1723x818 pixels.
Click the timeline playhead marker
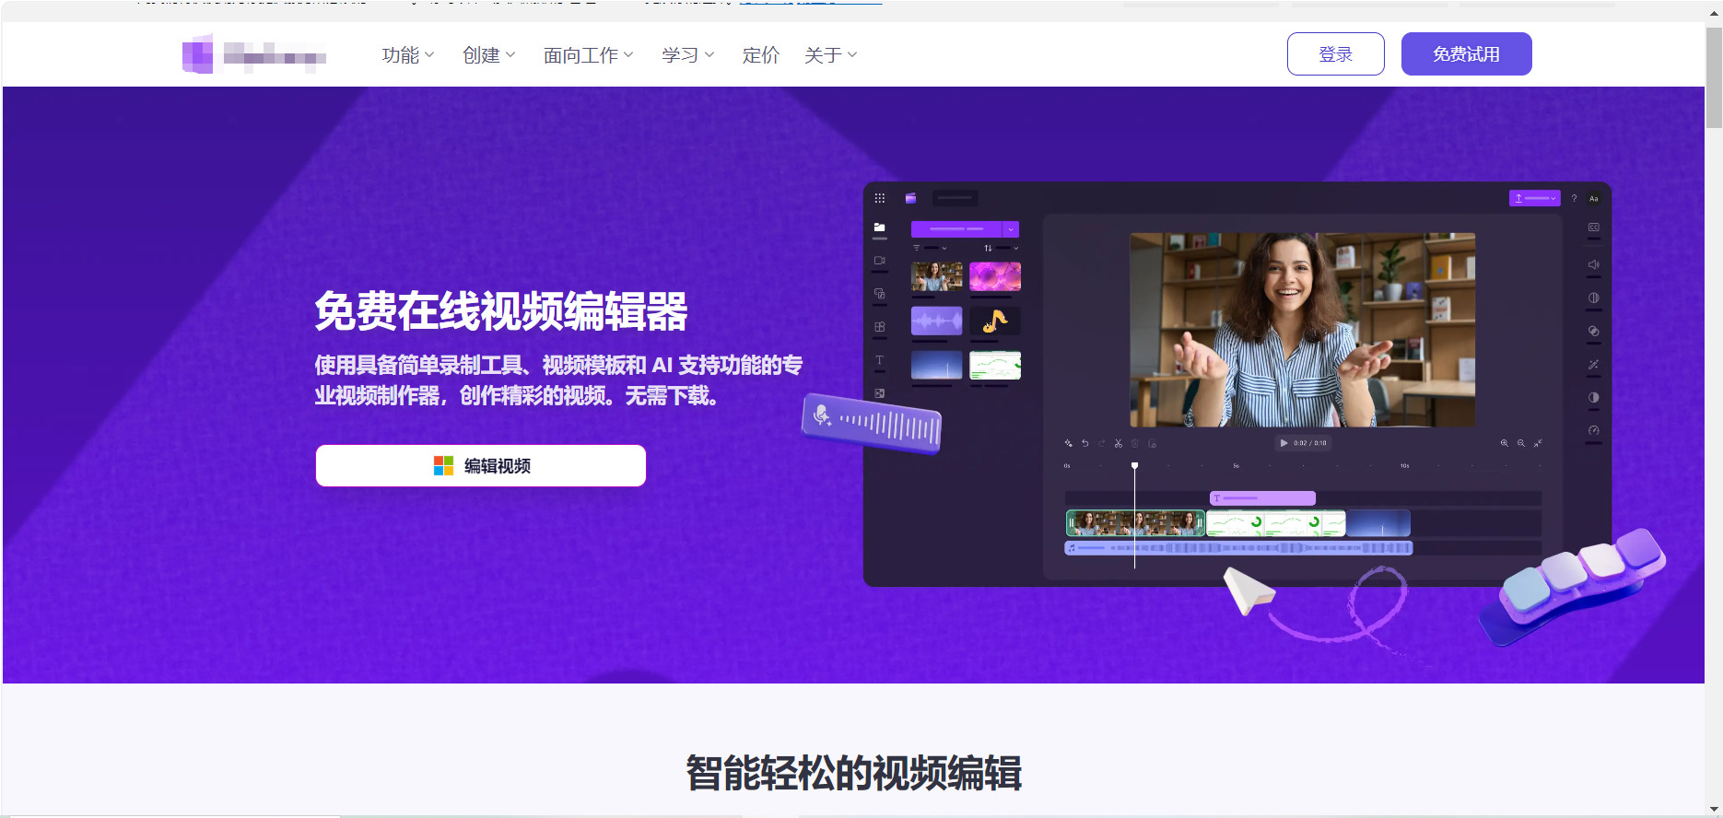pos(1134,466)
